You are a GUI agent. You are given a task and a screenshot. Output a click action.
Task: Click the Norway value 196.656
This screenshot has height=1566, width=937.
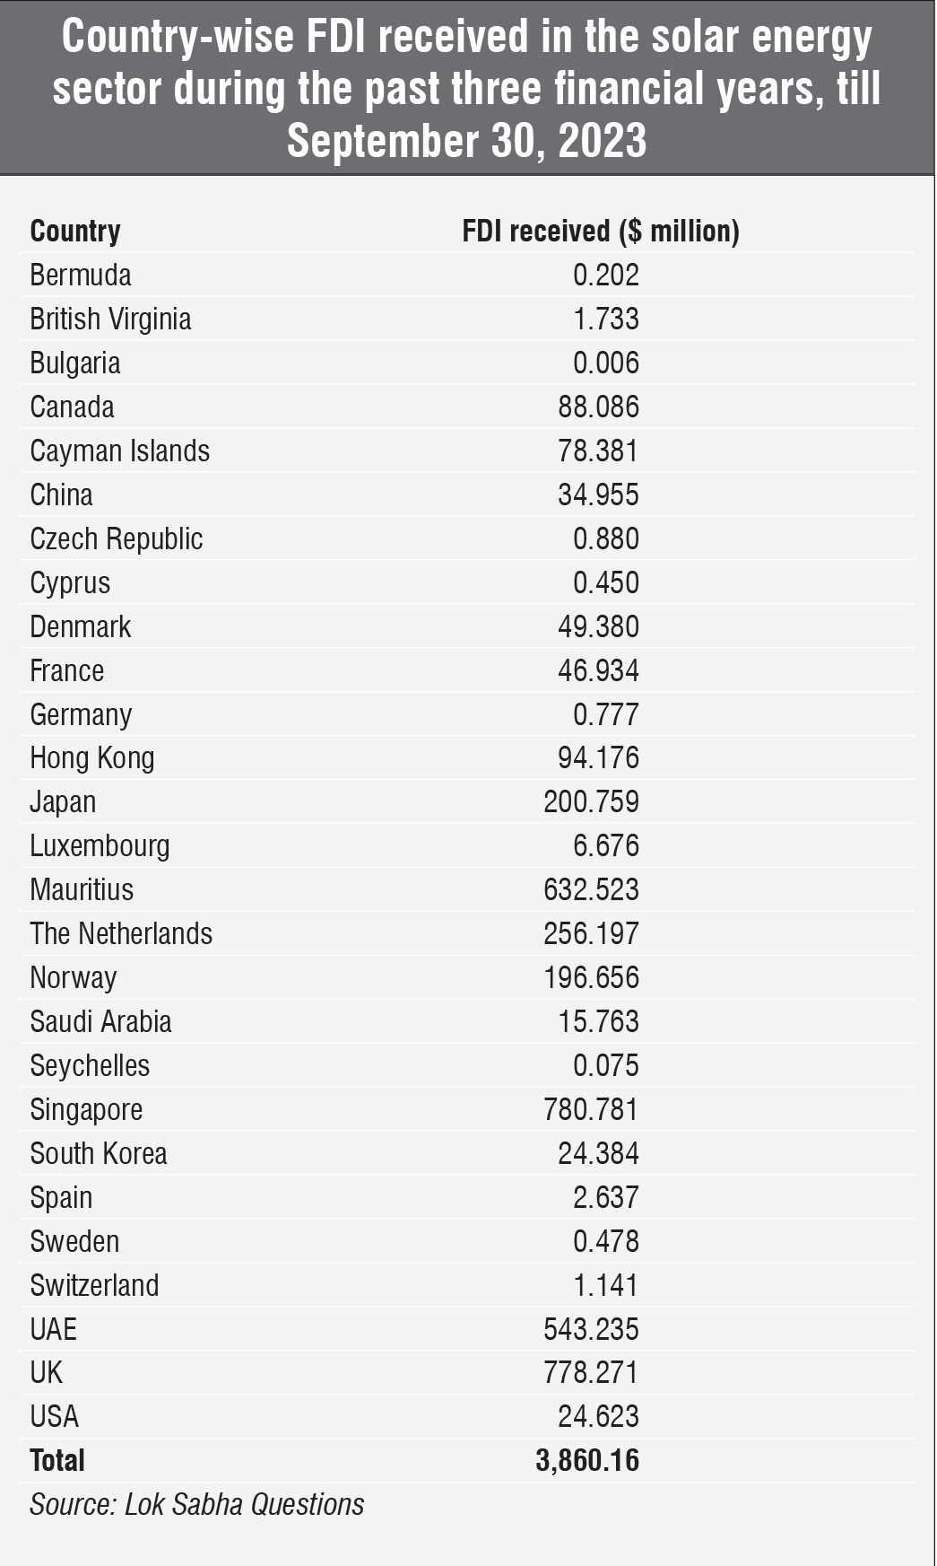(591, 978)
